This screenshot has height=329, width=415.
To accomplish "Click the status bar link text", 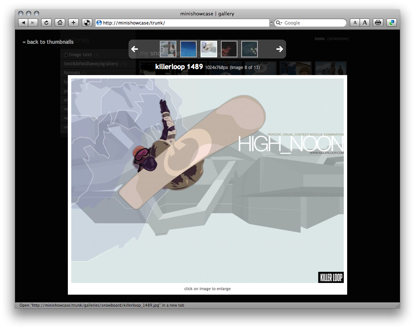I will coord(102,306).
